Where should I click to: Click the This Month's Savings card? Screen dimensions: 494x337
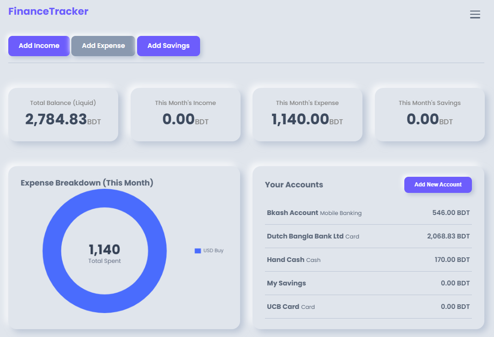click(429, 114)
